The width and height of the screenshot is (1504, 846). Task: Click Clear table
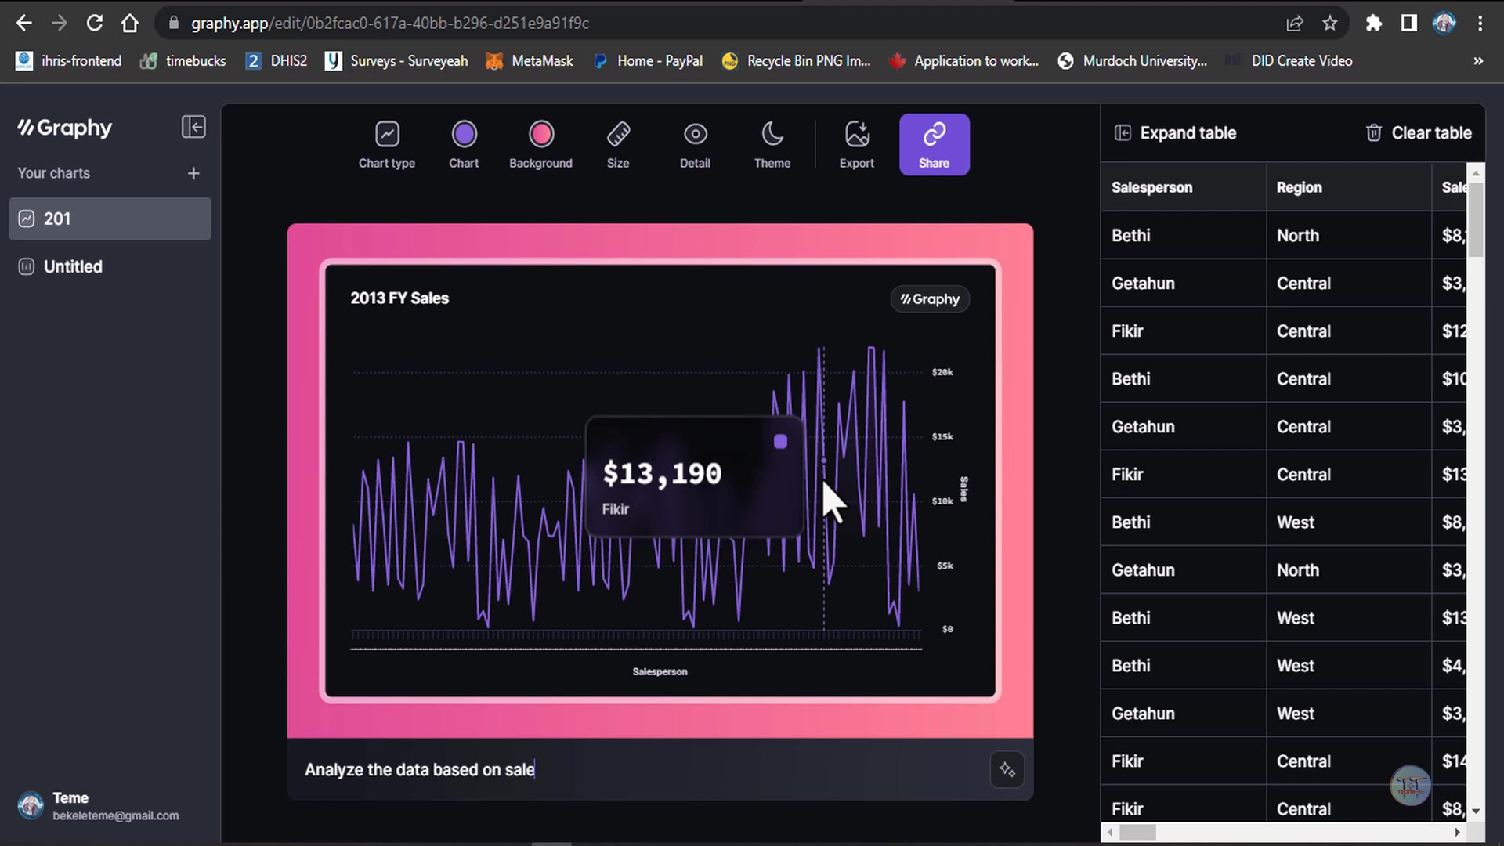click(x=1419, y=133)
